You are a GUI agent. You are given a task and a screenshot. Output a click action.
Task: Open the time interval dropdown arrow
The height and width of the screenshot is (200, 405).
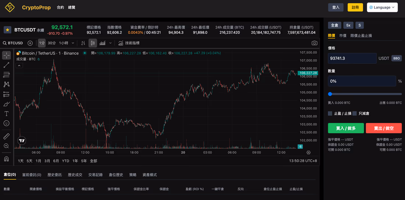point(73,43)
